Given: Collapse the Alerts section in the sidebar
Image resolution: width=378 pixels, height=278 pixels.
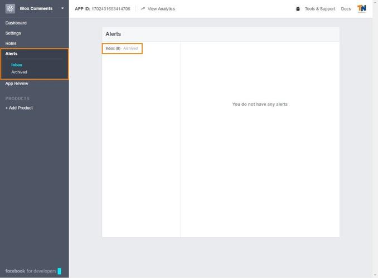Looking at the screenshot, I should pyautogui.click(x=12, y=54).
